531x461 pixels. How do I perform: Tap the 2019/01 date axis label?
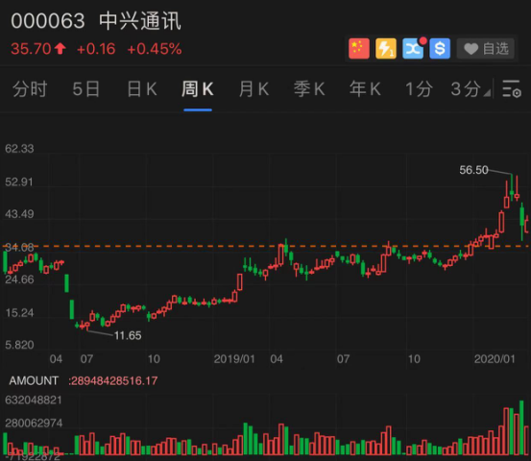pyautogui.click(x=234, y=358)
